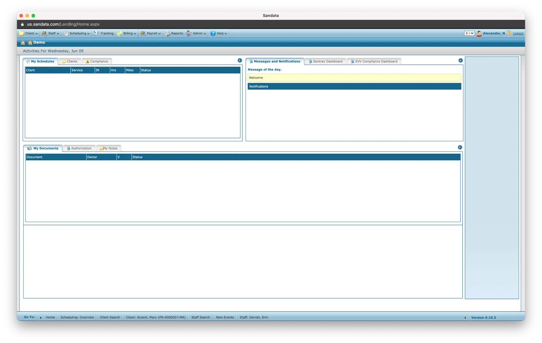542x343 pixels.
Task: Expand the Messages and Notifications panel arrow
Action: 460,60
